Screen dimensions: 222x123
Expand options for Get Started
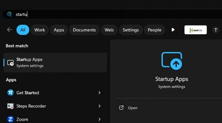click(x=99, y=93)
